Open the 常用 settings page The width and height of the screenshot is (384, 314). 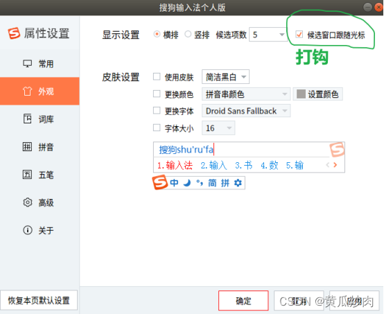pyautogui.click(x=40, y=64)
